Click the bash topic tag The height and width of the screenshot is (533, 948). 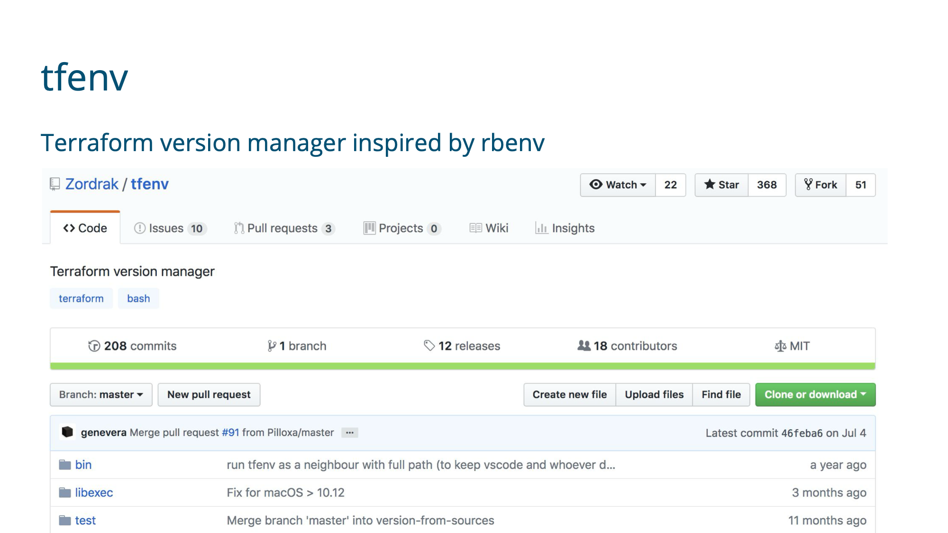click(x=138, y=298)
